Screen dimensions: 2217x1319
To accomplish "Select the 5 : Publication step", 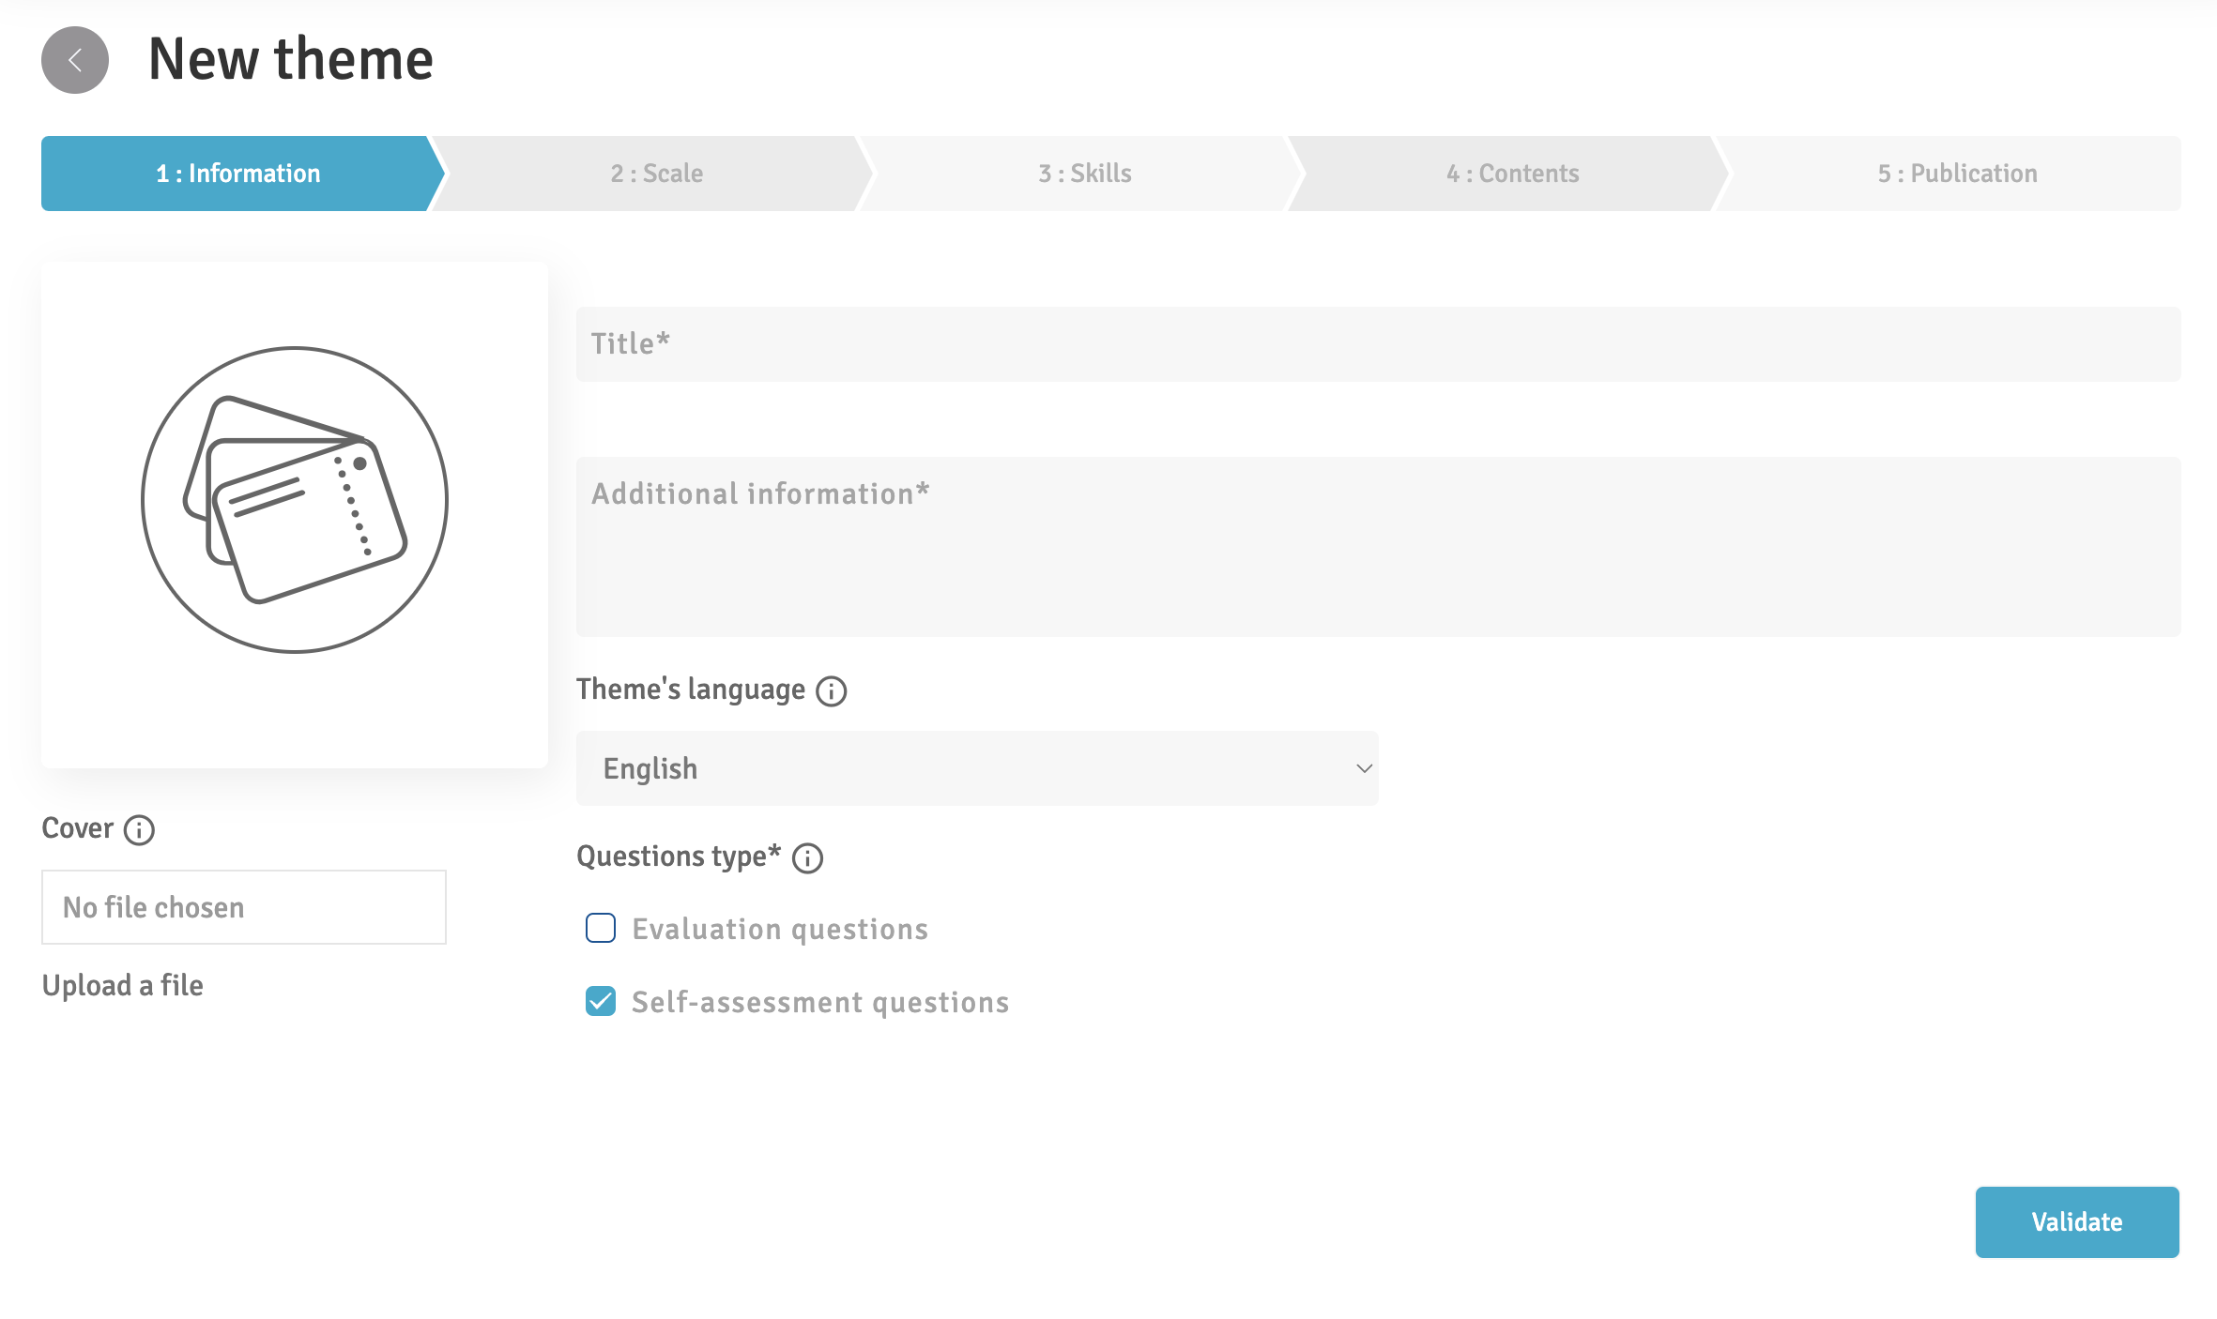I will coord(1957,174).
